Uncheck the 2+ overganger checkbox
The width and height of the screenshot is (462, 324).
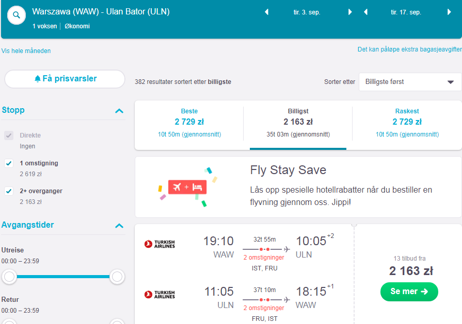click(9, 191)
